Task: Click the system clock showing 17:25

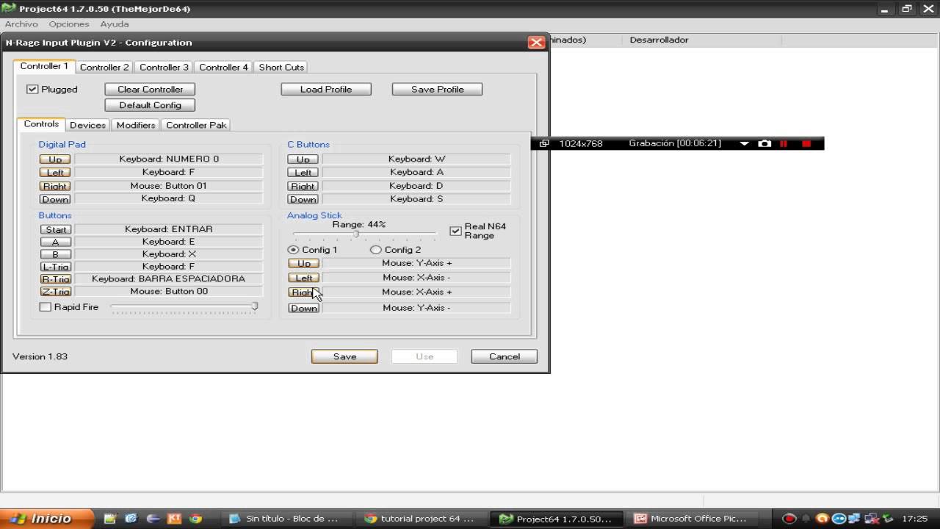Action: point(914,518)
